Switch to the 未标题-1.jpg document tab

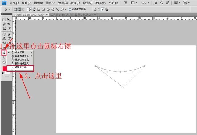tap(29, 15)
